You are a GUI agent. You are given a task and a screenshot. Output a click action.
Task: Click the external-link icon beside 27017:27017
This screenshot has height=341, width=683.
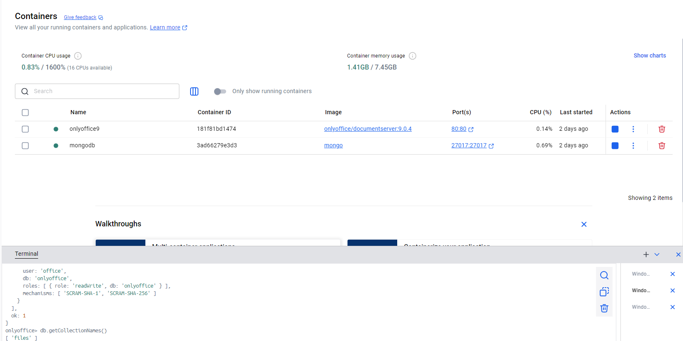point(491,146)
